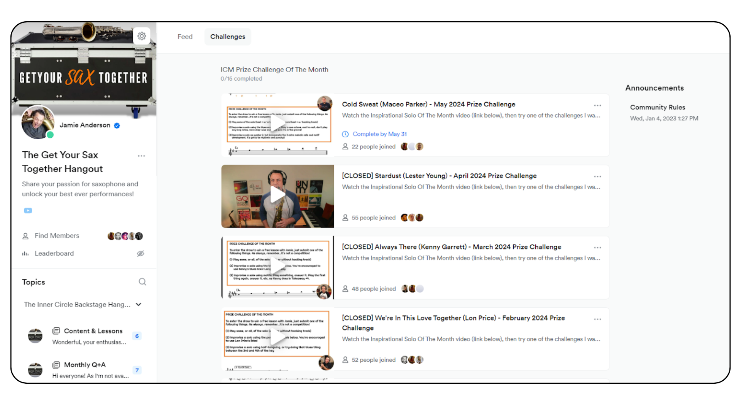The height and width of the screenshot is (405, 741).
Task: Open Jamie Anderson's profile name
Action: (x=85, y=125)
